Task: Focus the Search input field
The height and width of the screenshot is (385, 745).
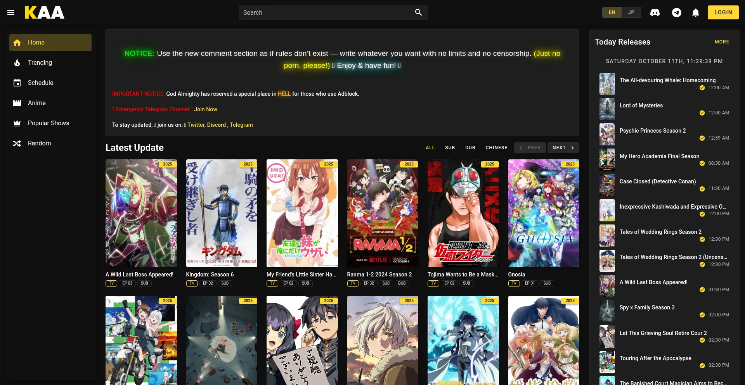Action: tap(326, 12)
